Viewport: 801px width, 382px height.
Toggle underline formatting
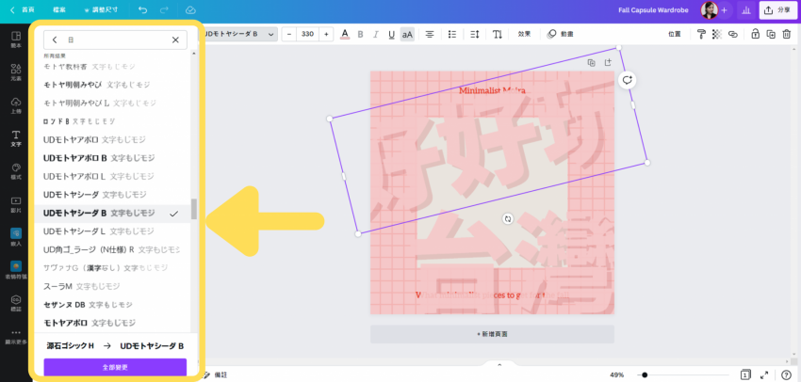click(391, 34)
